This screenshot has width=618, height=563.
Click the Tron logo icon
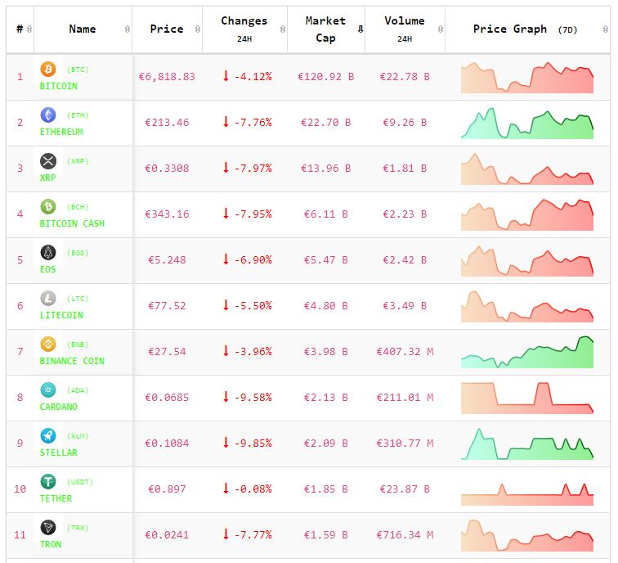coord(47,528)
